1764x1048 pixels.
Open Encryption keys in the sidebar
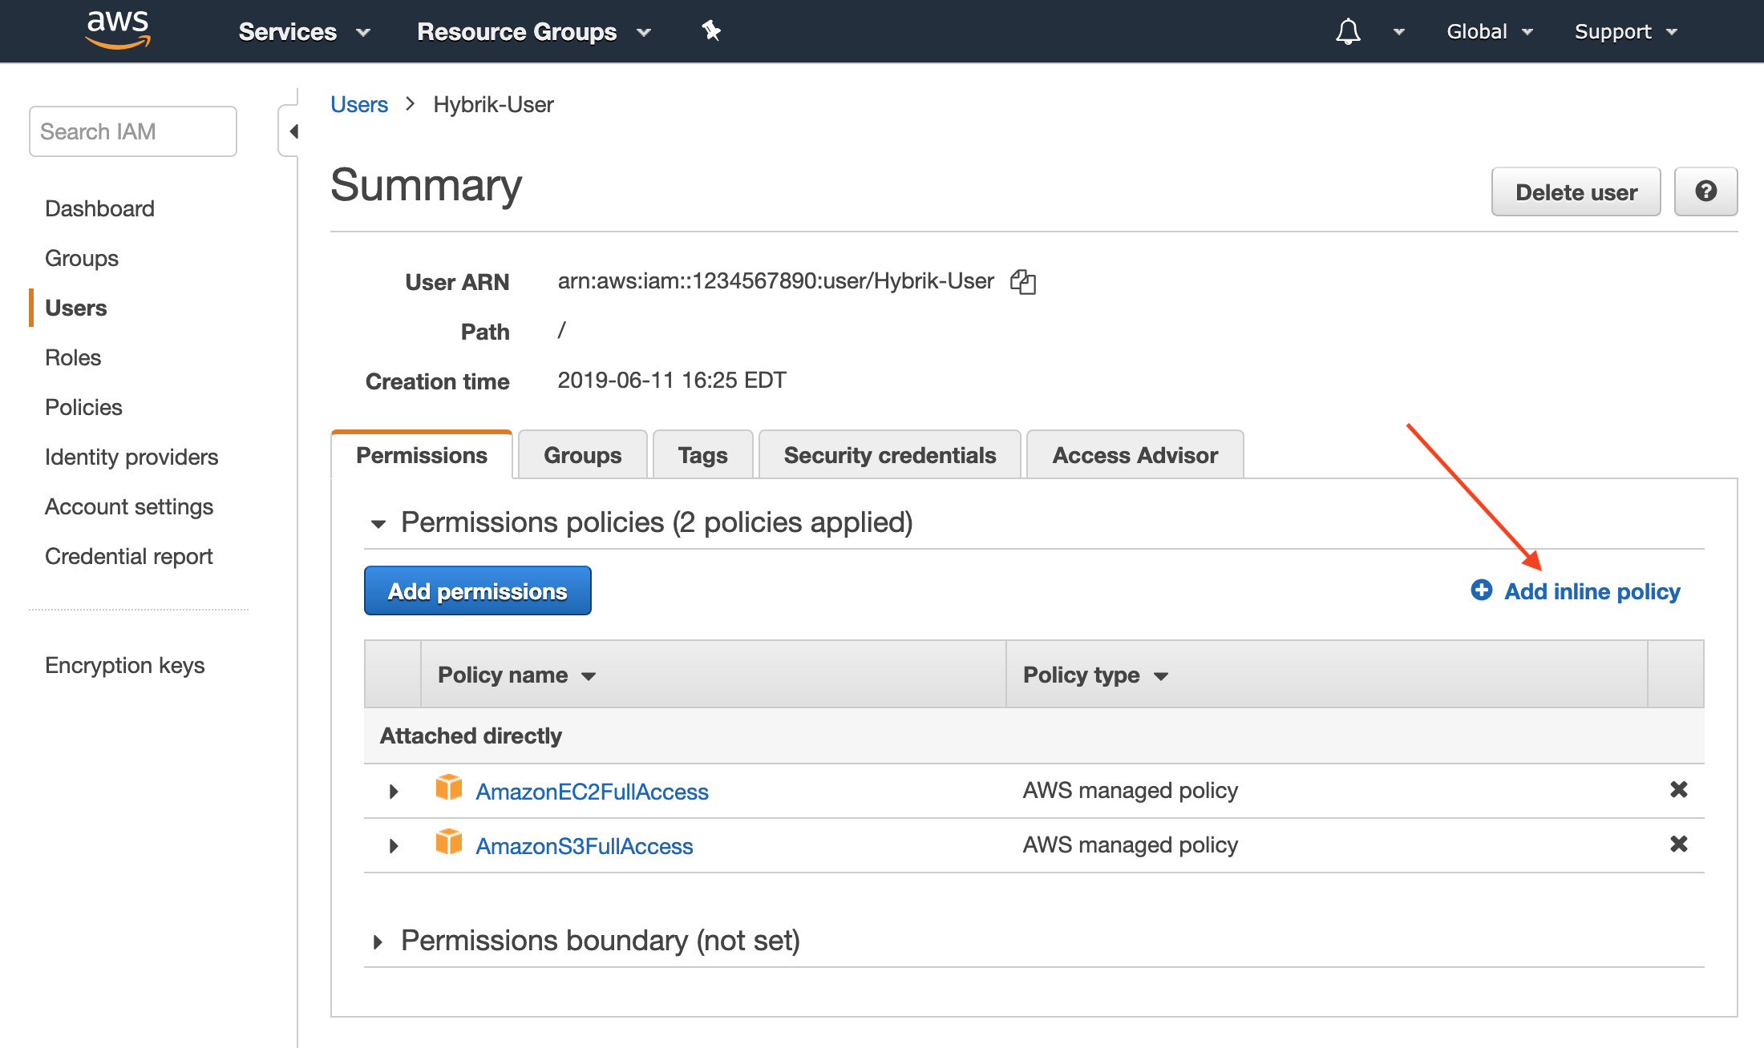click(124, 665)
